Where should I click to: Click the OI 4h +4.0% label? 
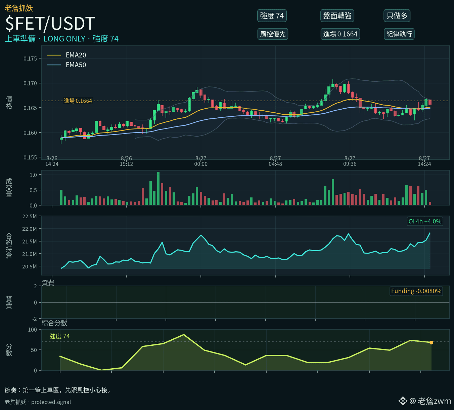(425, 221)
